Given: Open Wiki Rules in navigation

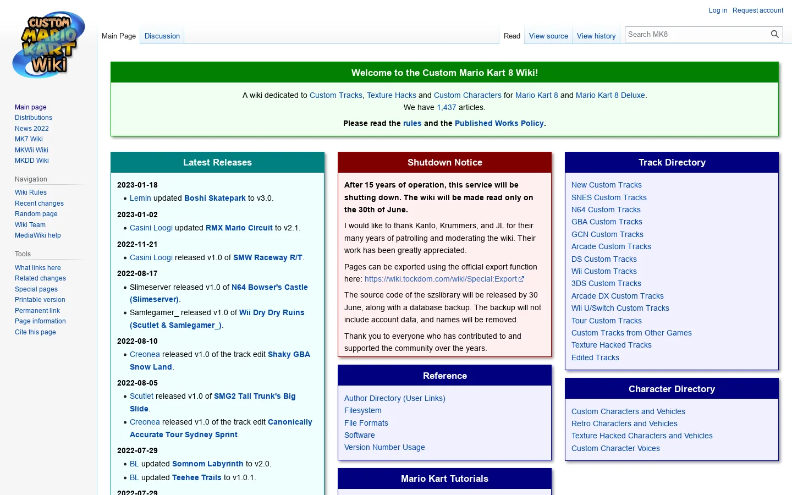Looking at the screenshot, I should pos(31,193).
